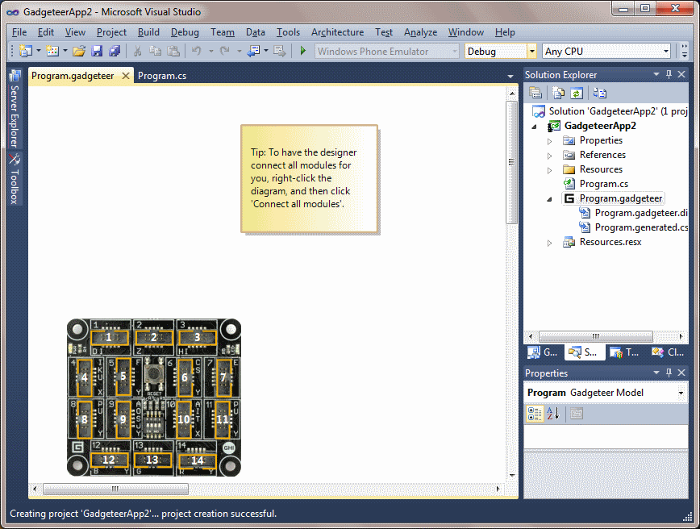Image resolution: width=700 pixels, height=529 pixels.
Task: Click the designer horizontal scrollbar thumb
Action: click(x=115, y=489)
